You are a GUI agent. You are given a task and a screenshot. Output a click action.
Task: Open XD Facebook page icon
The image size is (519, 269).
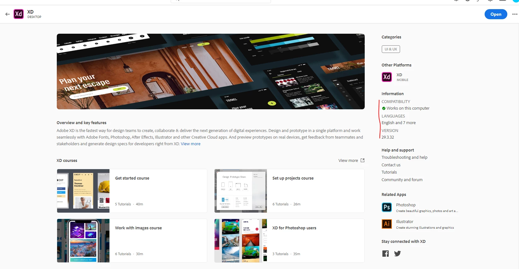tap(386, 254)
